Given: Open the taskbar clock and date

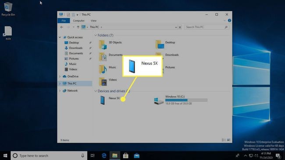Looking at the screenshot, I should click(x=266, y=156).
